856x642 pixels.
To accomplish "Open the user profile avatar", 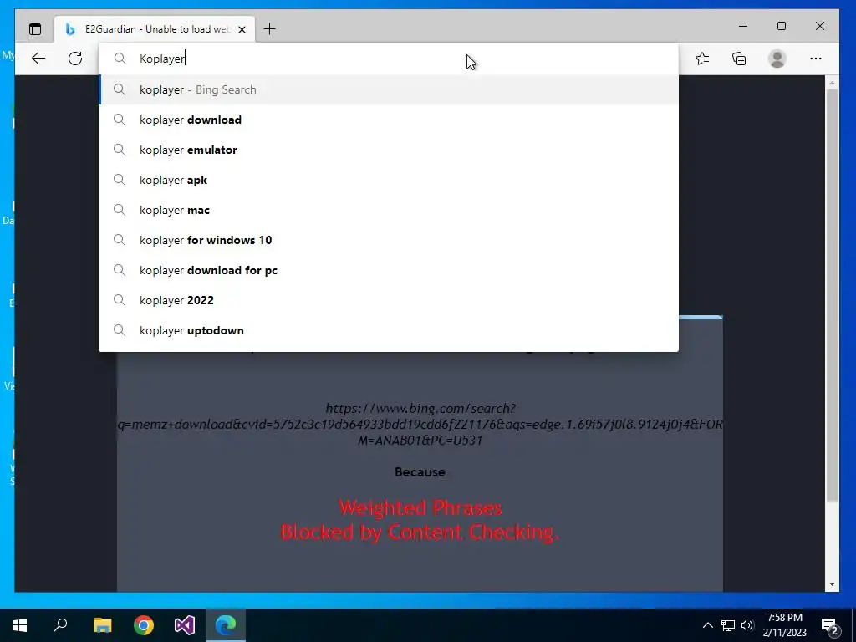I will coord(777,59).
